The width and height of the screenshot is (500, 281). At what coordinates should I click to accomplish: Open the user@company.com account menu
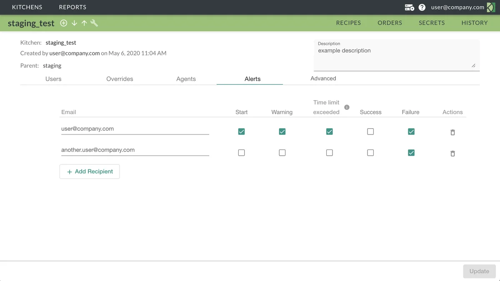457,7
